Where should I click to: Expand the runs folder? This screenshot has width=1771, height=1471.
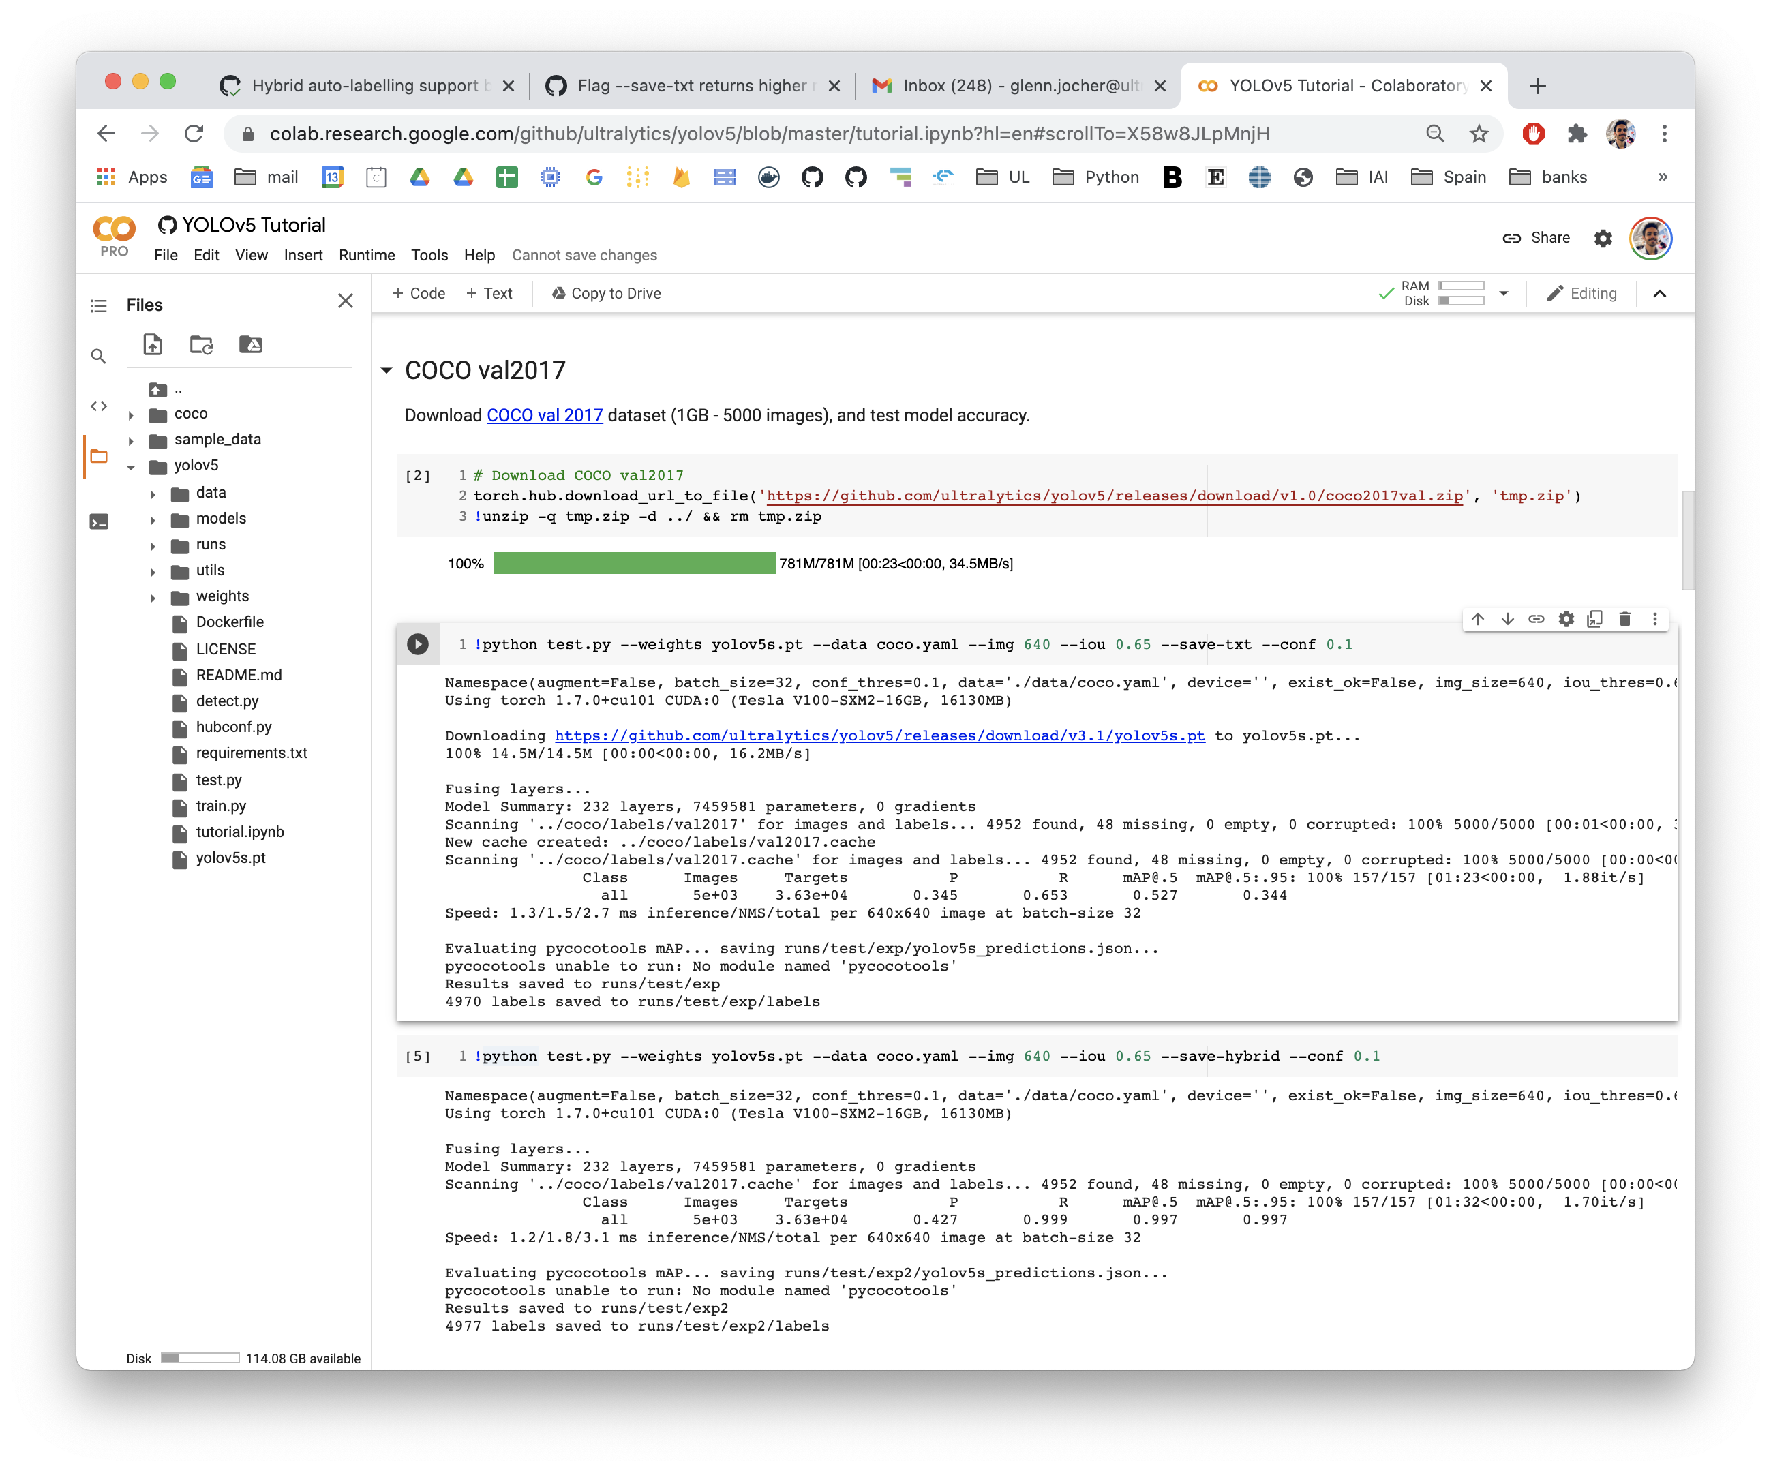point(153,547)
